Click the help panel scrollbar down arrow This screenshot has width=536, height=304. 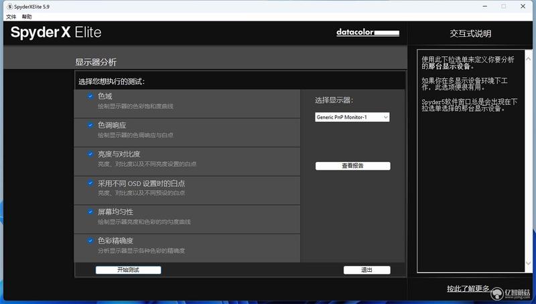tap(529, 263)
